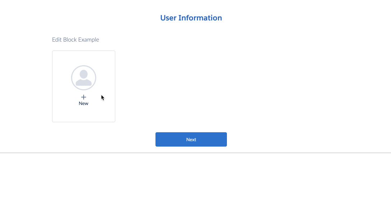Click the plus icon above New
Image resolution: width=391 pixels, height=224 pixels.
[x=84, y=97]
